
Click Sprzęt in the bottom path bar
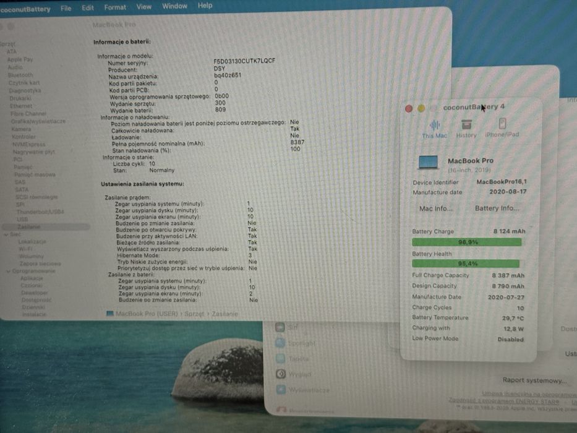tap(194, 314)
